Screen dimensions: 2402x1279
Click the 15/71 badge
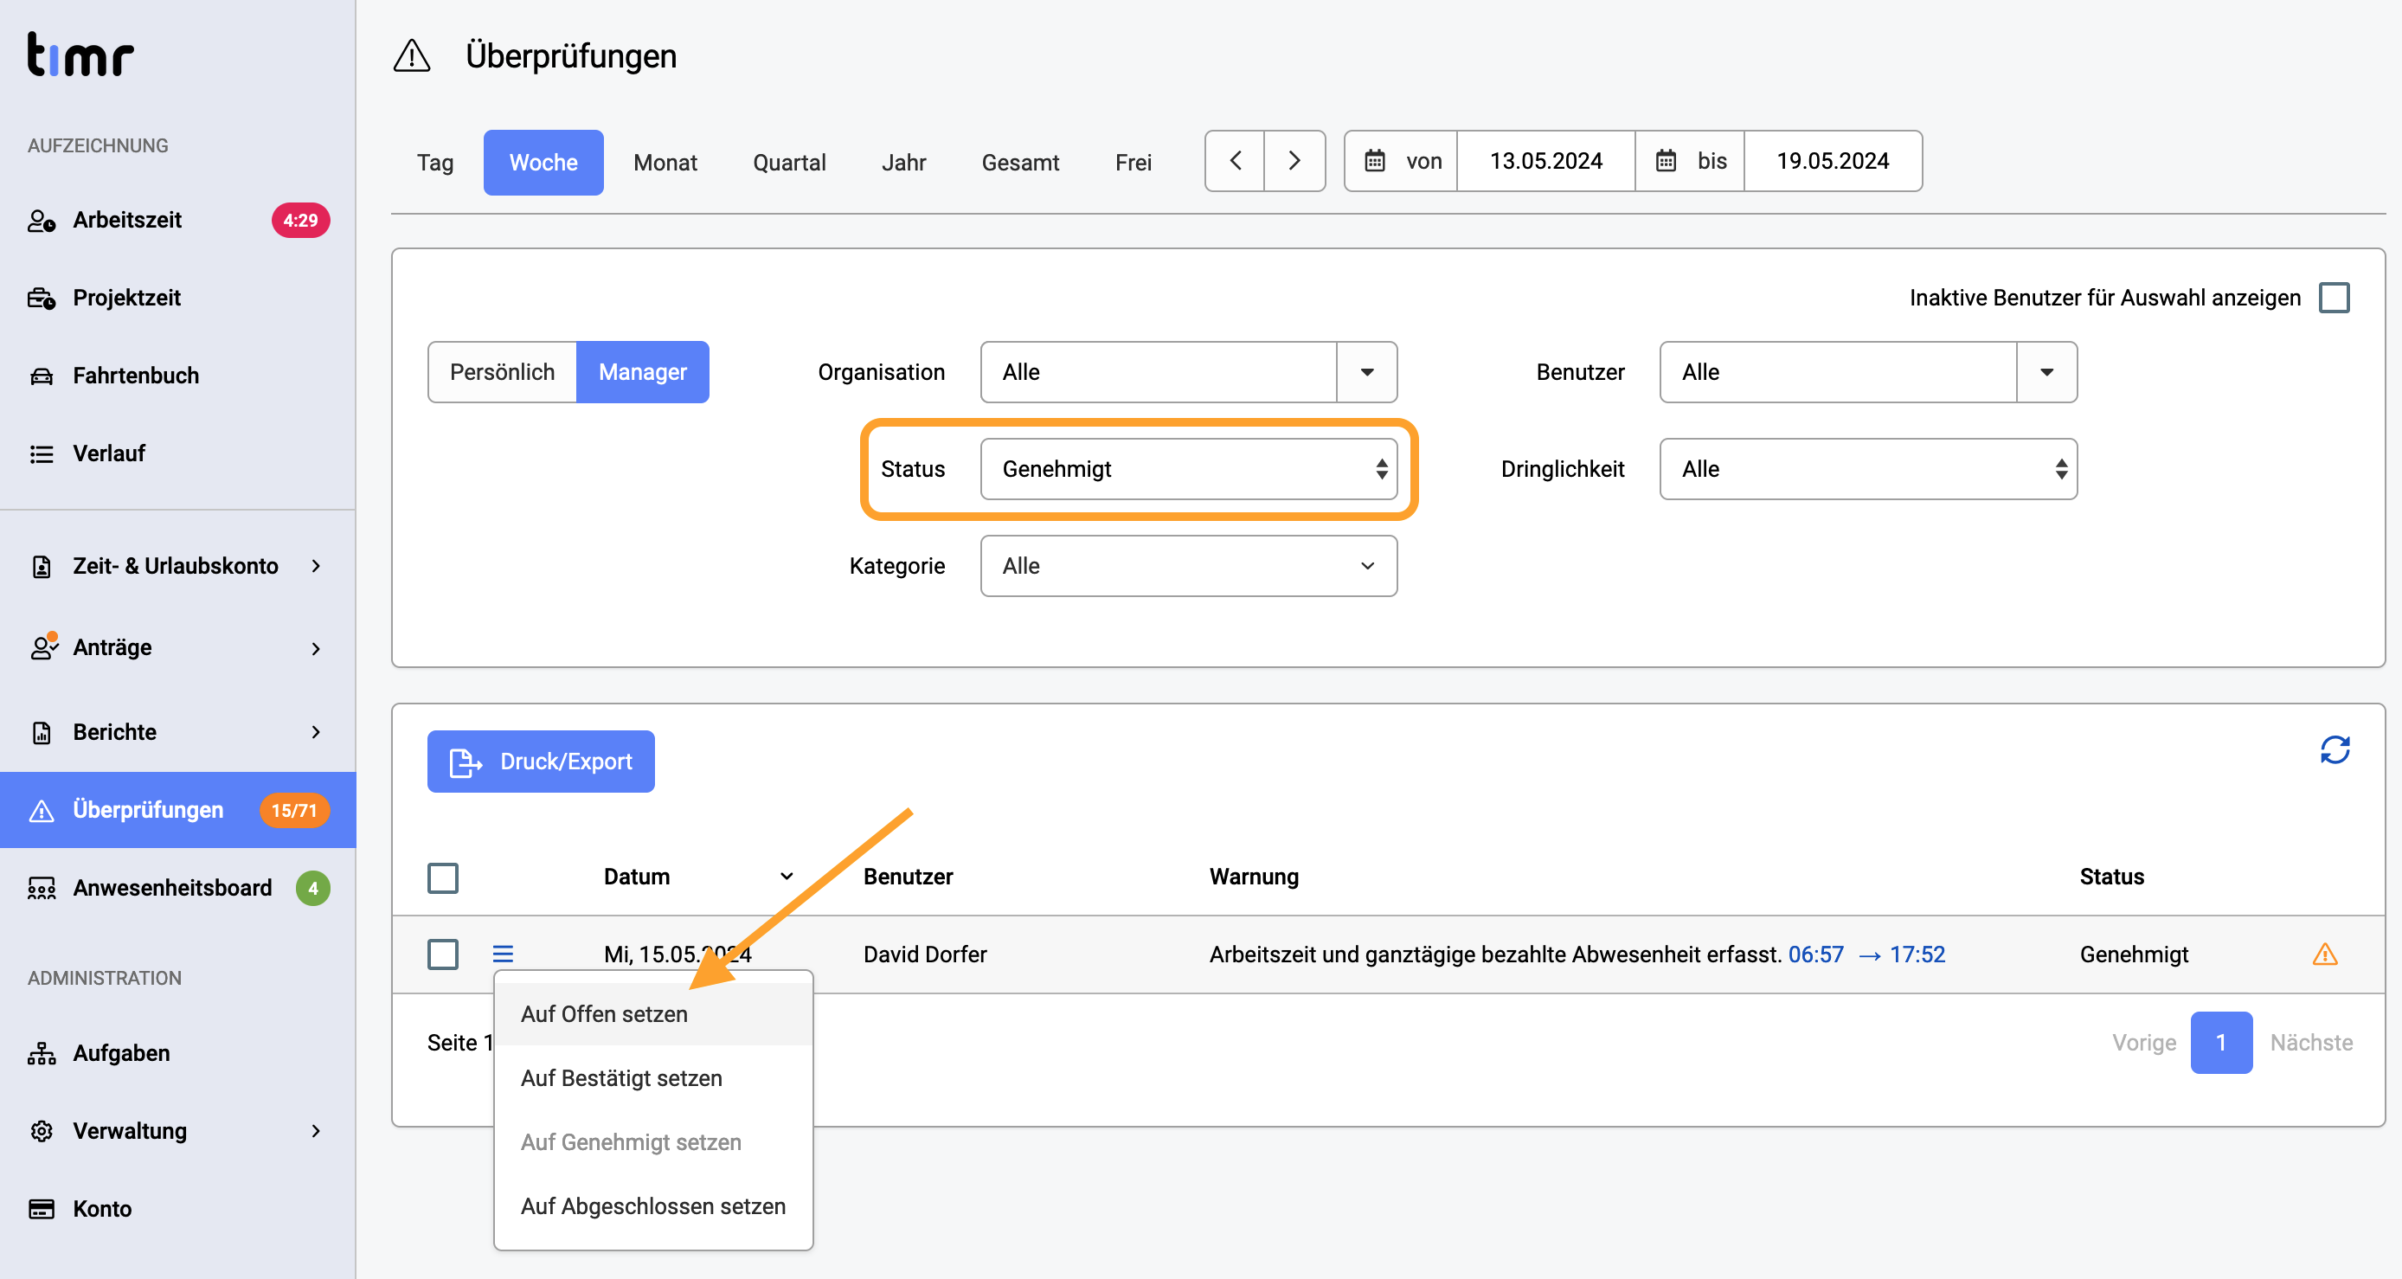[295, 810]
